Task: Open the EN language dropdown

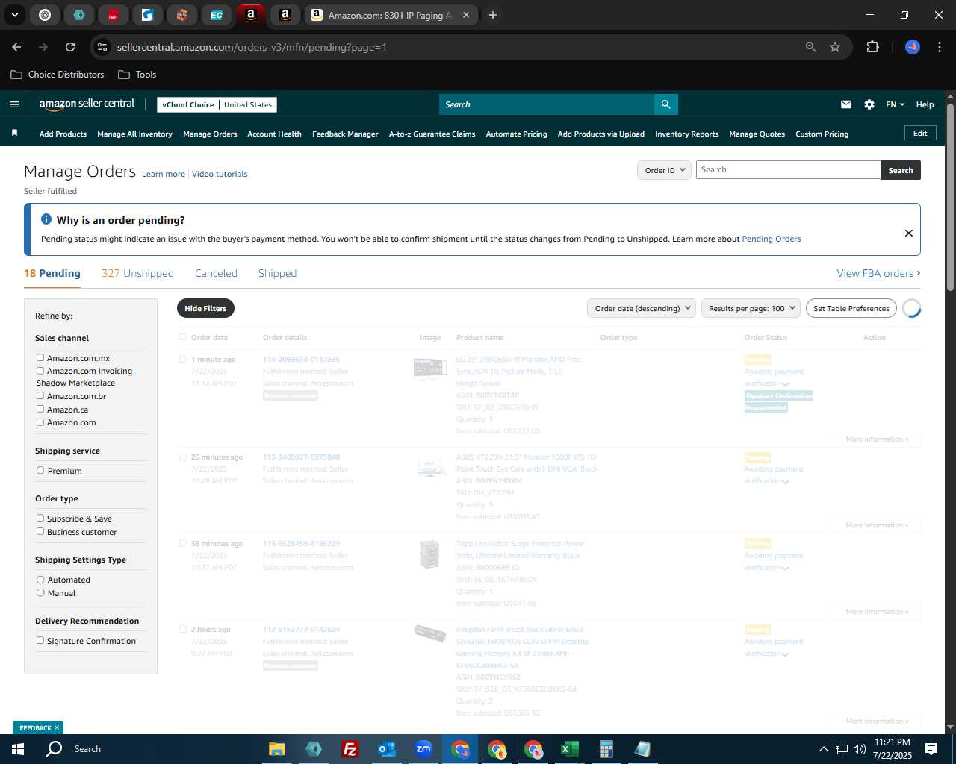Action: pyautogui.click(x=895, y=104)
